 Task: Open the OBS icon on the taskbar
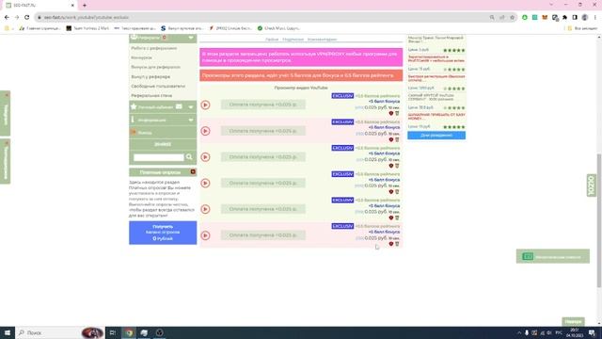click(159, 332)
